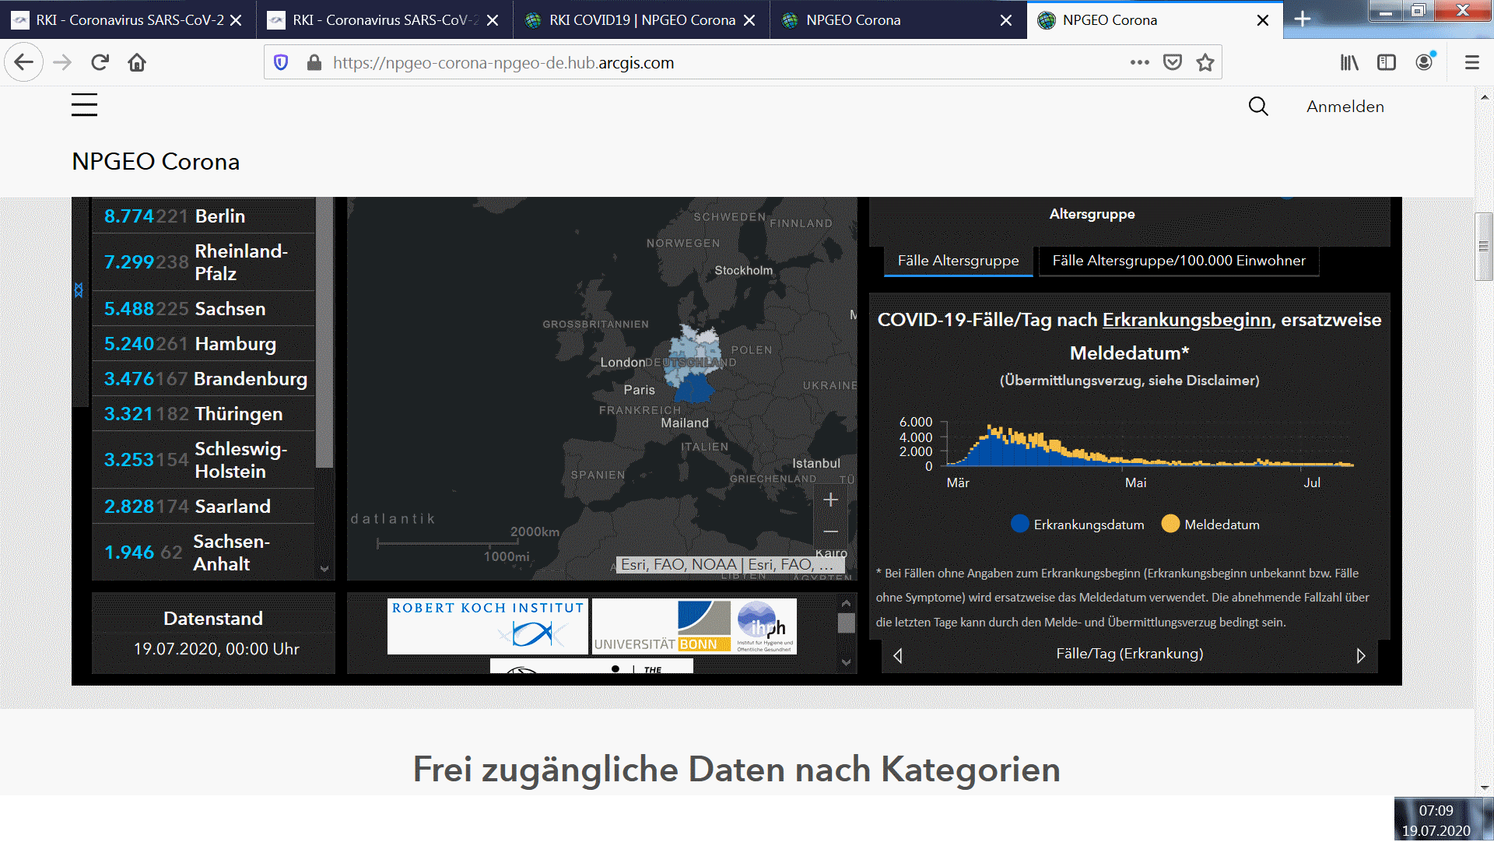This screenshot has width=1494, height=842.
Task: Open the Firefox library icon
Action: (1349, 63)
